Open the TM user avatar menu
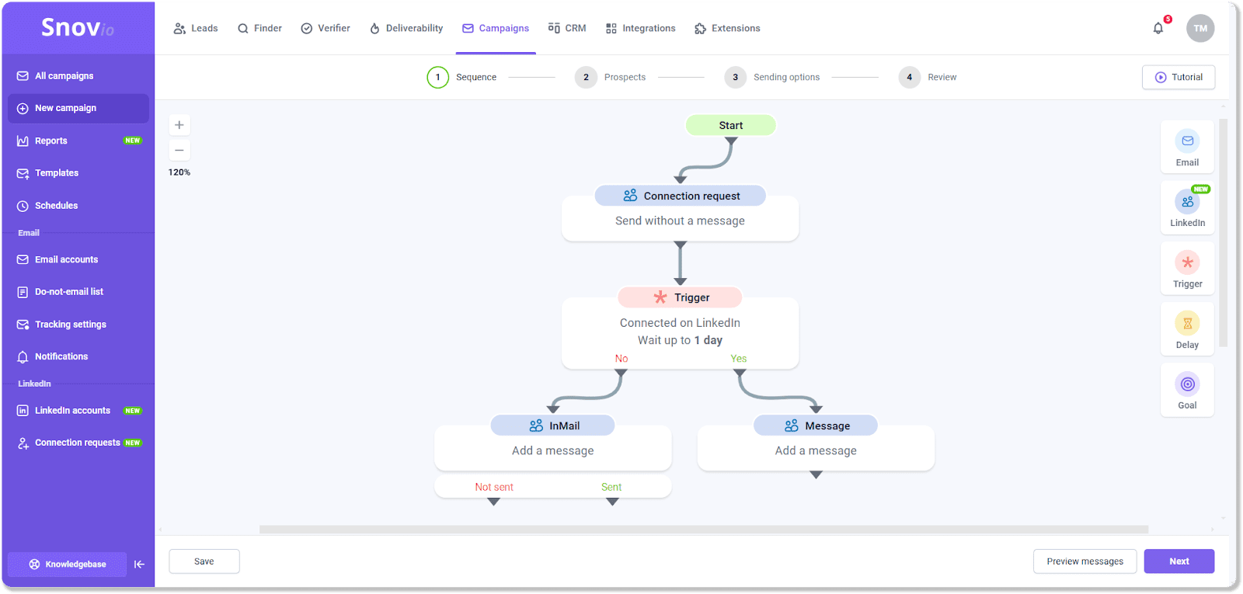This screenshot has width=1243, height=594. [1199, 29]
